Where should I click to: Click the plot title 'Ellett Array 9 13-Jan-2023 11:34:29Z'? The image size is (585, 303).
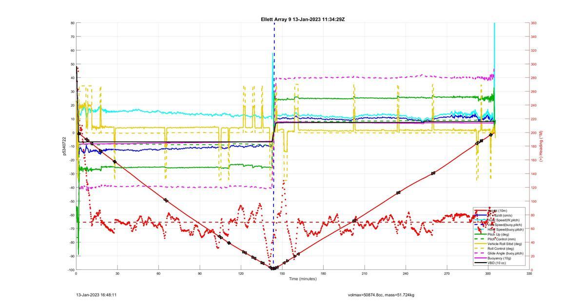303,19
